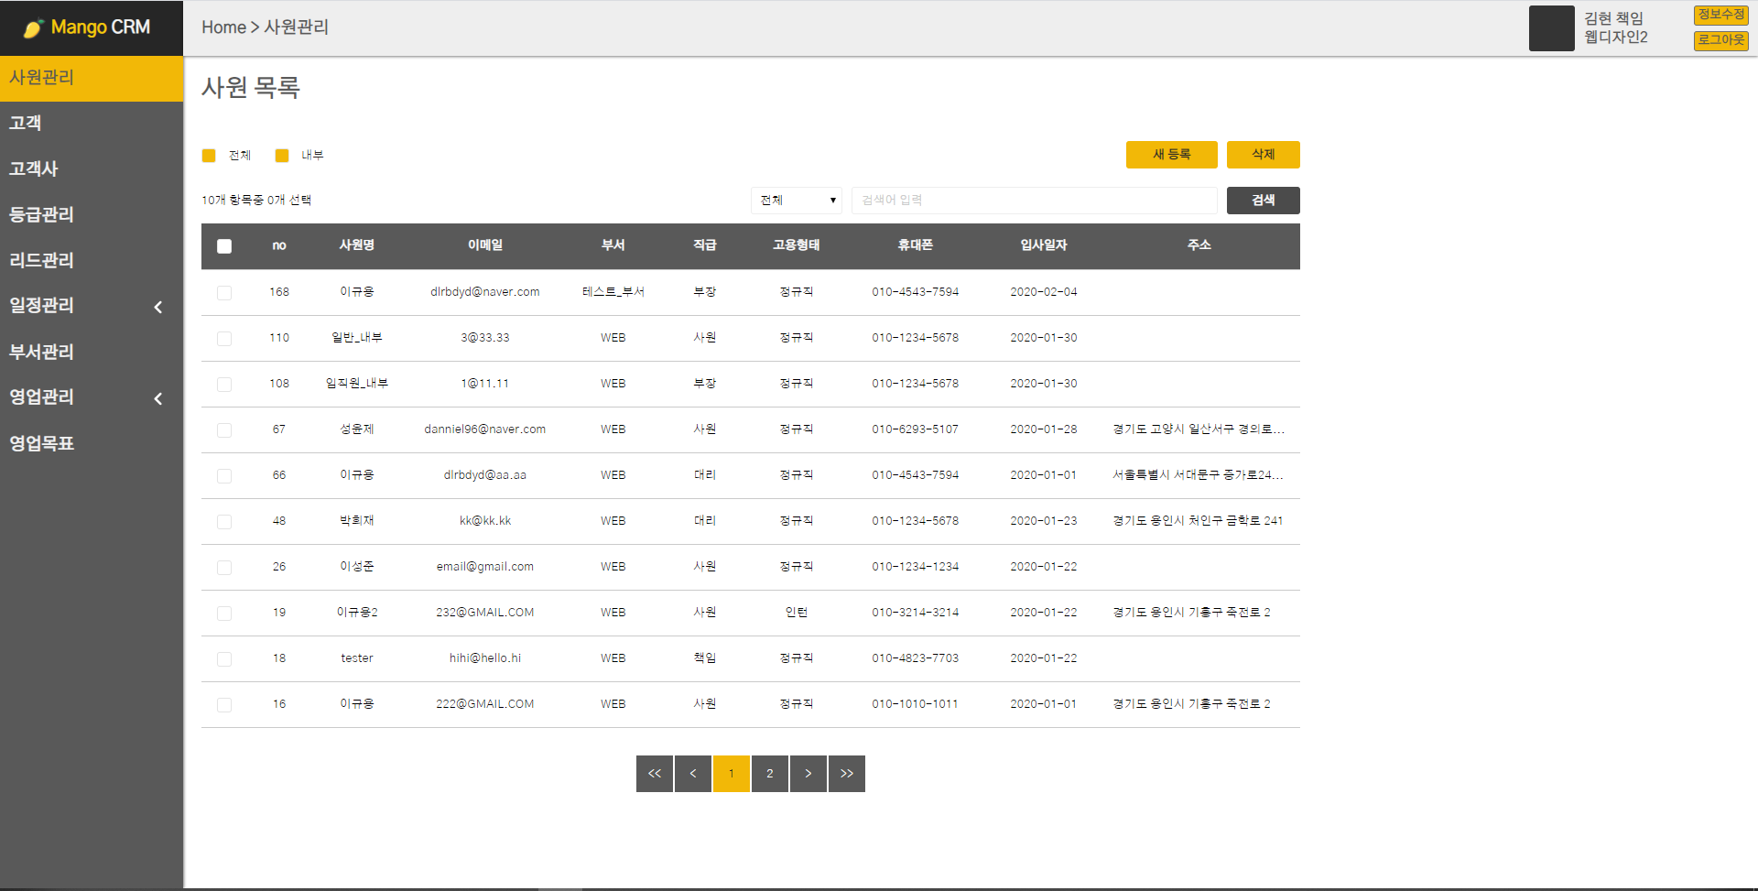
Task: Select 등급관리 from the sidebar
Action: point(40,214)
